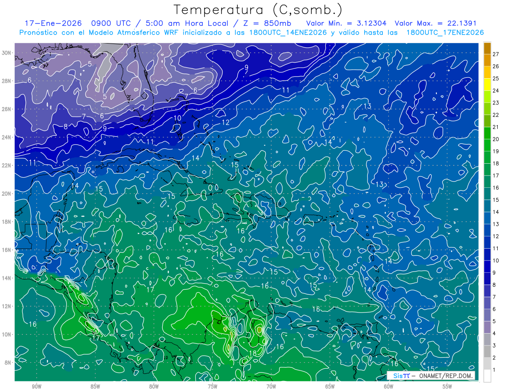Click the '55W' longitude axis label
The width and height of the screenshot is (507, 392).
(x=447, y=387)
